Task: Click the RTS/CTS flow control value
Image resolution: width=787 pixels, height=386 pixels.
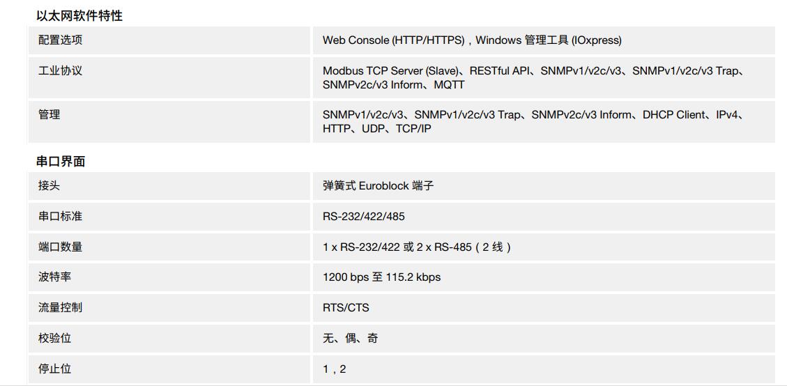Action: coord(346,308)
